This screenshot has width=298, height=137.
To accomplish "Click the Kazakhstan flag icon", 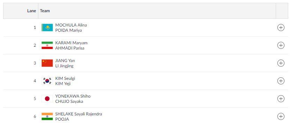I will point(47,28).
